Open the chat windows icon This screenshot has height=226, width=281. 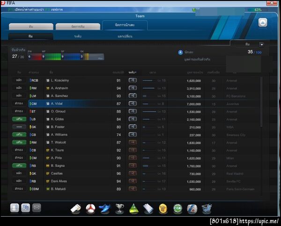26,208
